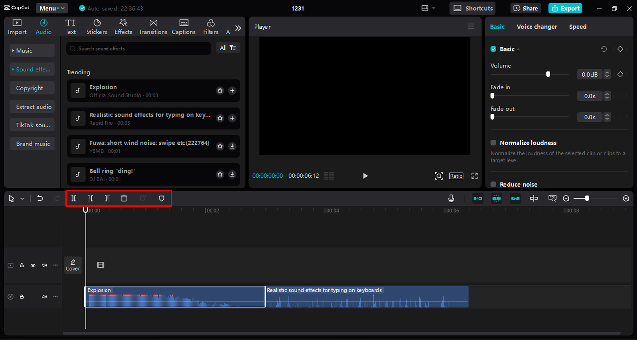The width and height of the screenshot is (637, 340).
Task: Switch to the Speed tab
Action: coord(578,27)
